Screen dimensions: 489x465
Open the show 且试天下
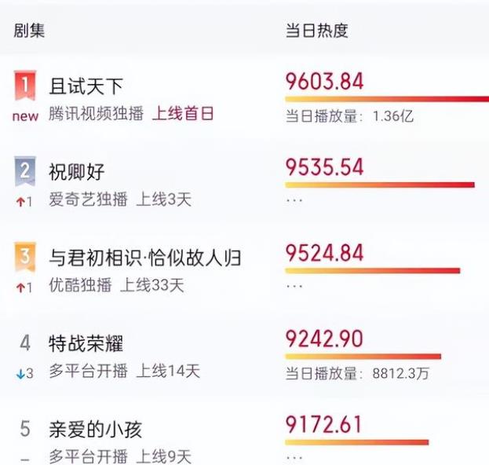86,86
